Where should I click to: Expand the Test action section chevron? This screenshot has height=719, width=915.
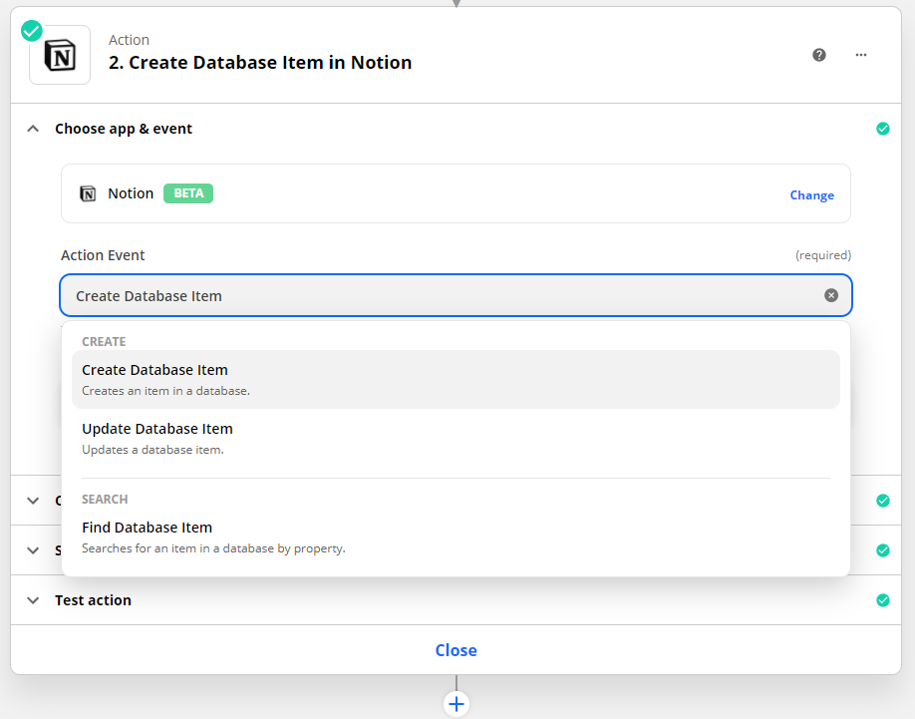coord(33,600)
